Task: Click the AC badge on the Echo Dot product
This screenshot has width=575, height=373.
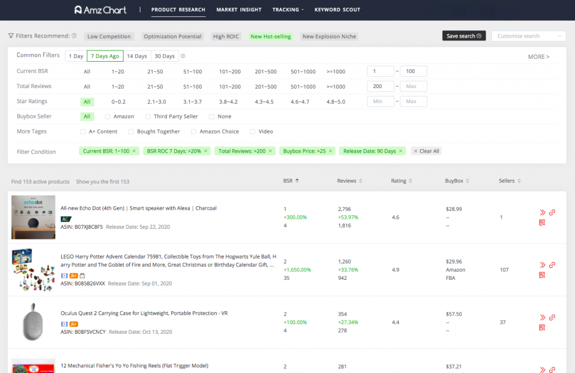Action: (x=66, y=219)
